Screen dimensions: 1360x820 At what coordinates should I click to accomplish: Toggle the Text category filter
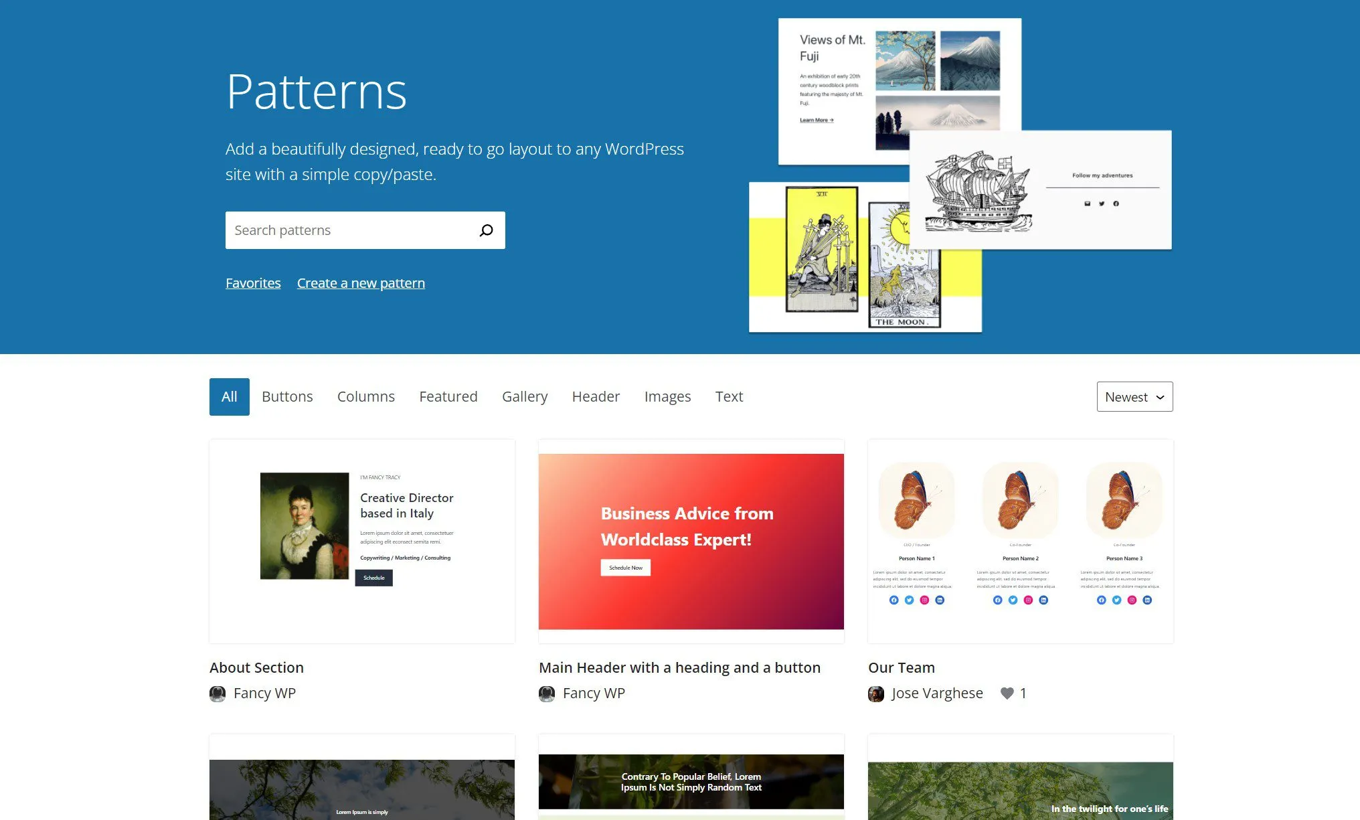[x=729, y=396]
